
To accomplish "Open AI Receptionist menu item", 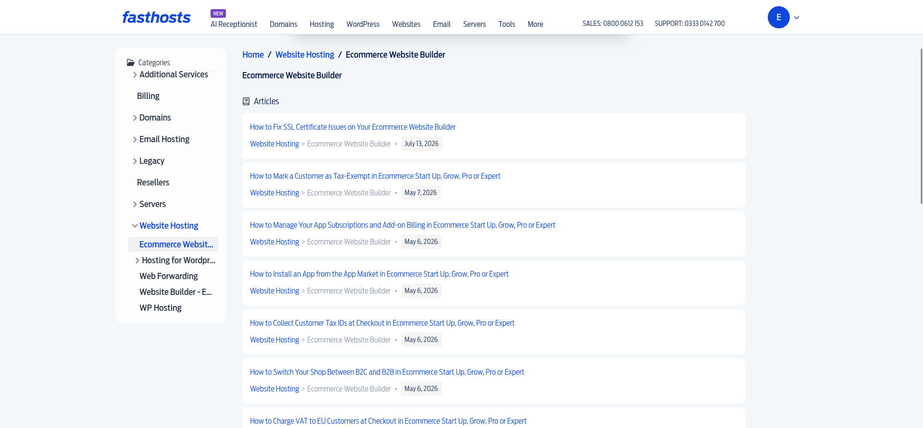I will pyautogui.click(x=234, y=24).
